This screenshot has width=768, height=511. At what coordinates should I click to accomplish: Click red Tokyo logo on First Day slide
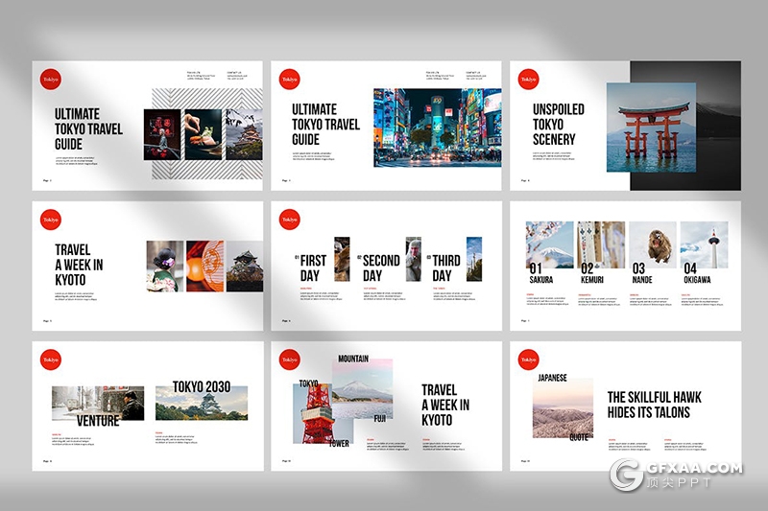[x=289, y=220]
